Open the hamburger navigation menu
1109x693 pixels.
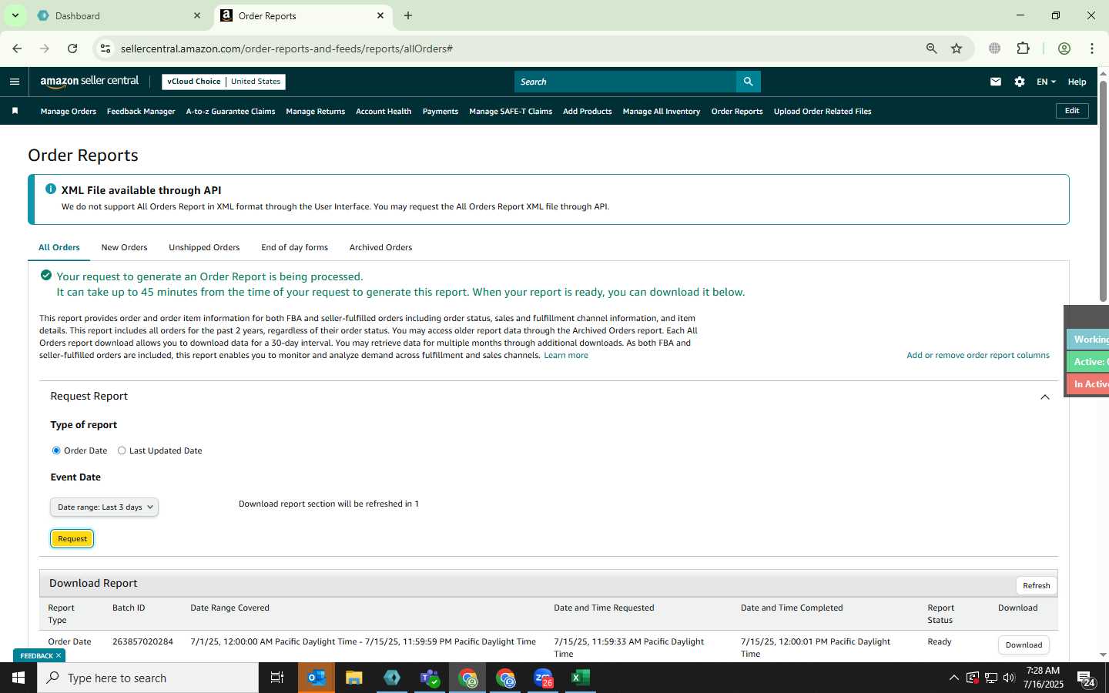coord(15,82)
